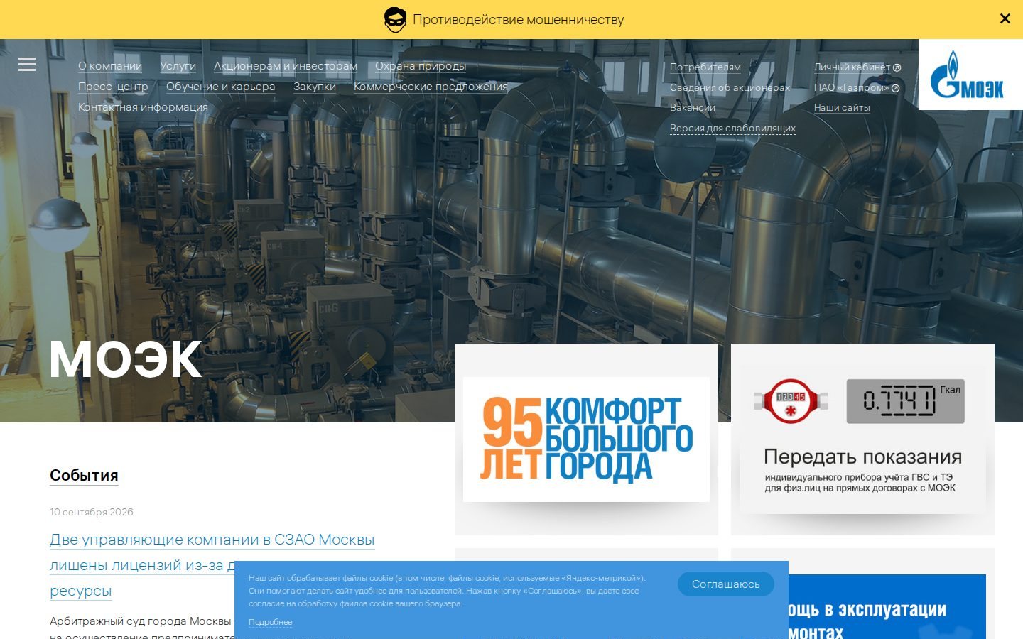1023x639 pixels.
Task: Open Подробнее link in cookie notice
Action: tap(270, 622)
